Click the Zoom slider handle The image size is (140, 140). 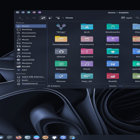pyautogui.click(x=124, y=86)
